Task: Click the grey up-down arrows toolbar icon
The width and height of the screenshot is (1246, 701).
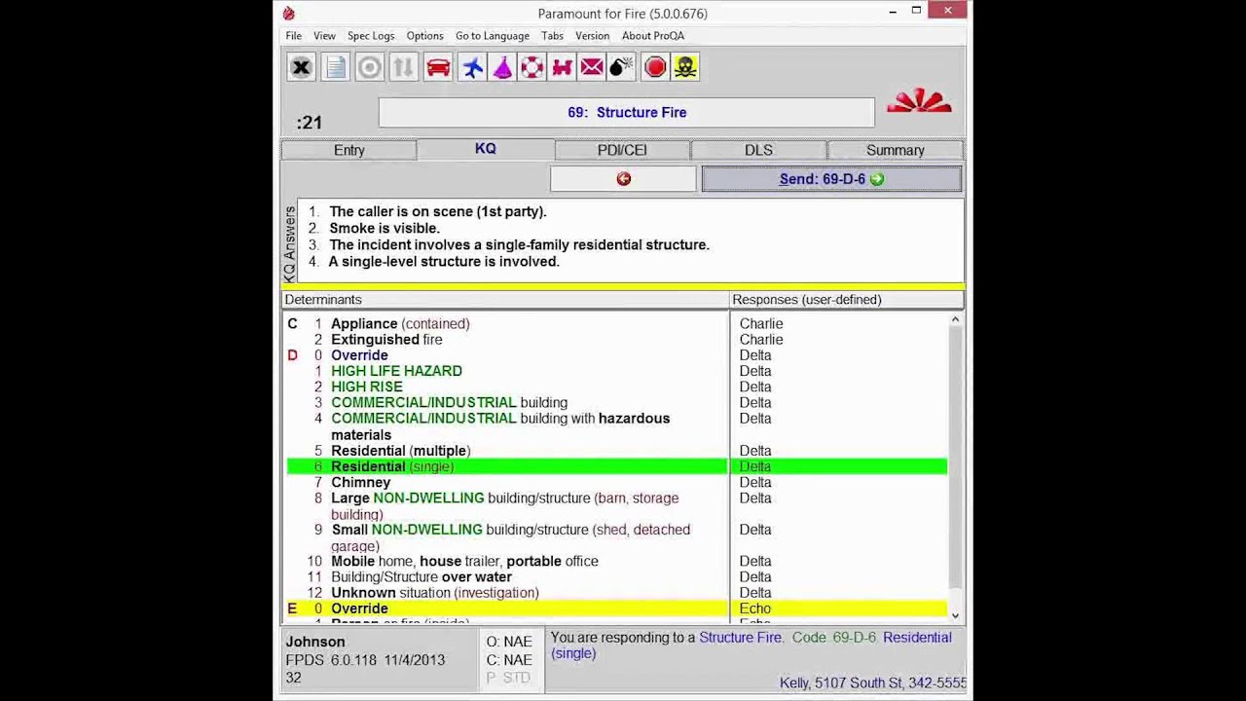Action: click(x=403, y=67)
